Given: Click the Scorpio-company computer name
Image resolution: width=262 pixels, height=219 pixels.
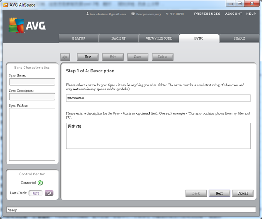Looking at the screenshot, I should pos(148,14).
